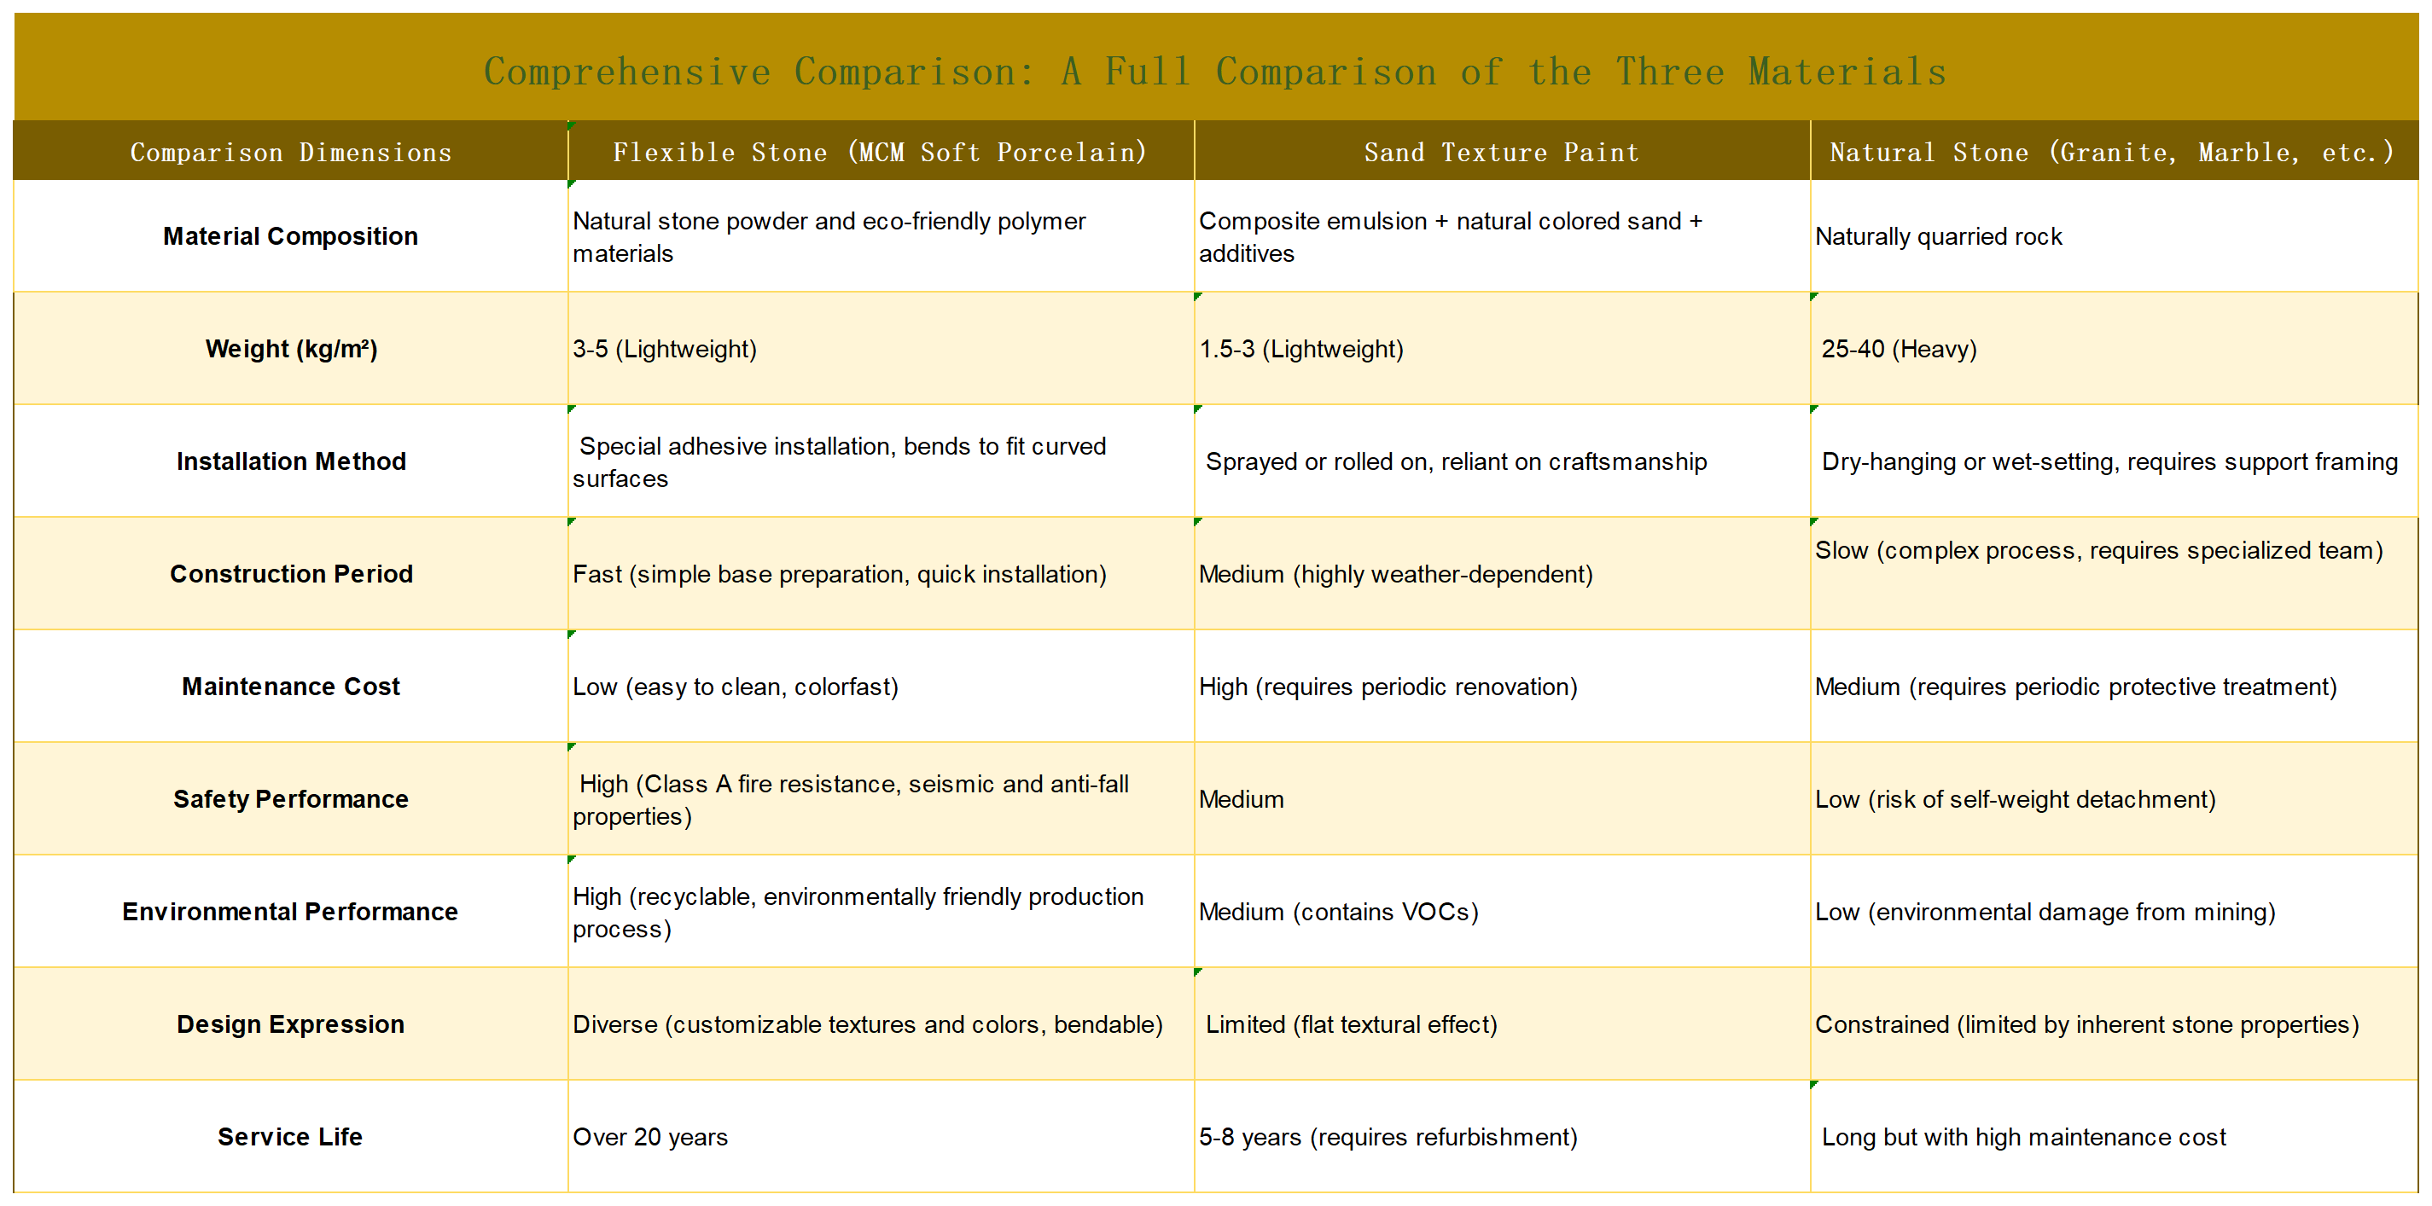
Task: Click the Installation Method row label
Action: pos(290,461)
